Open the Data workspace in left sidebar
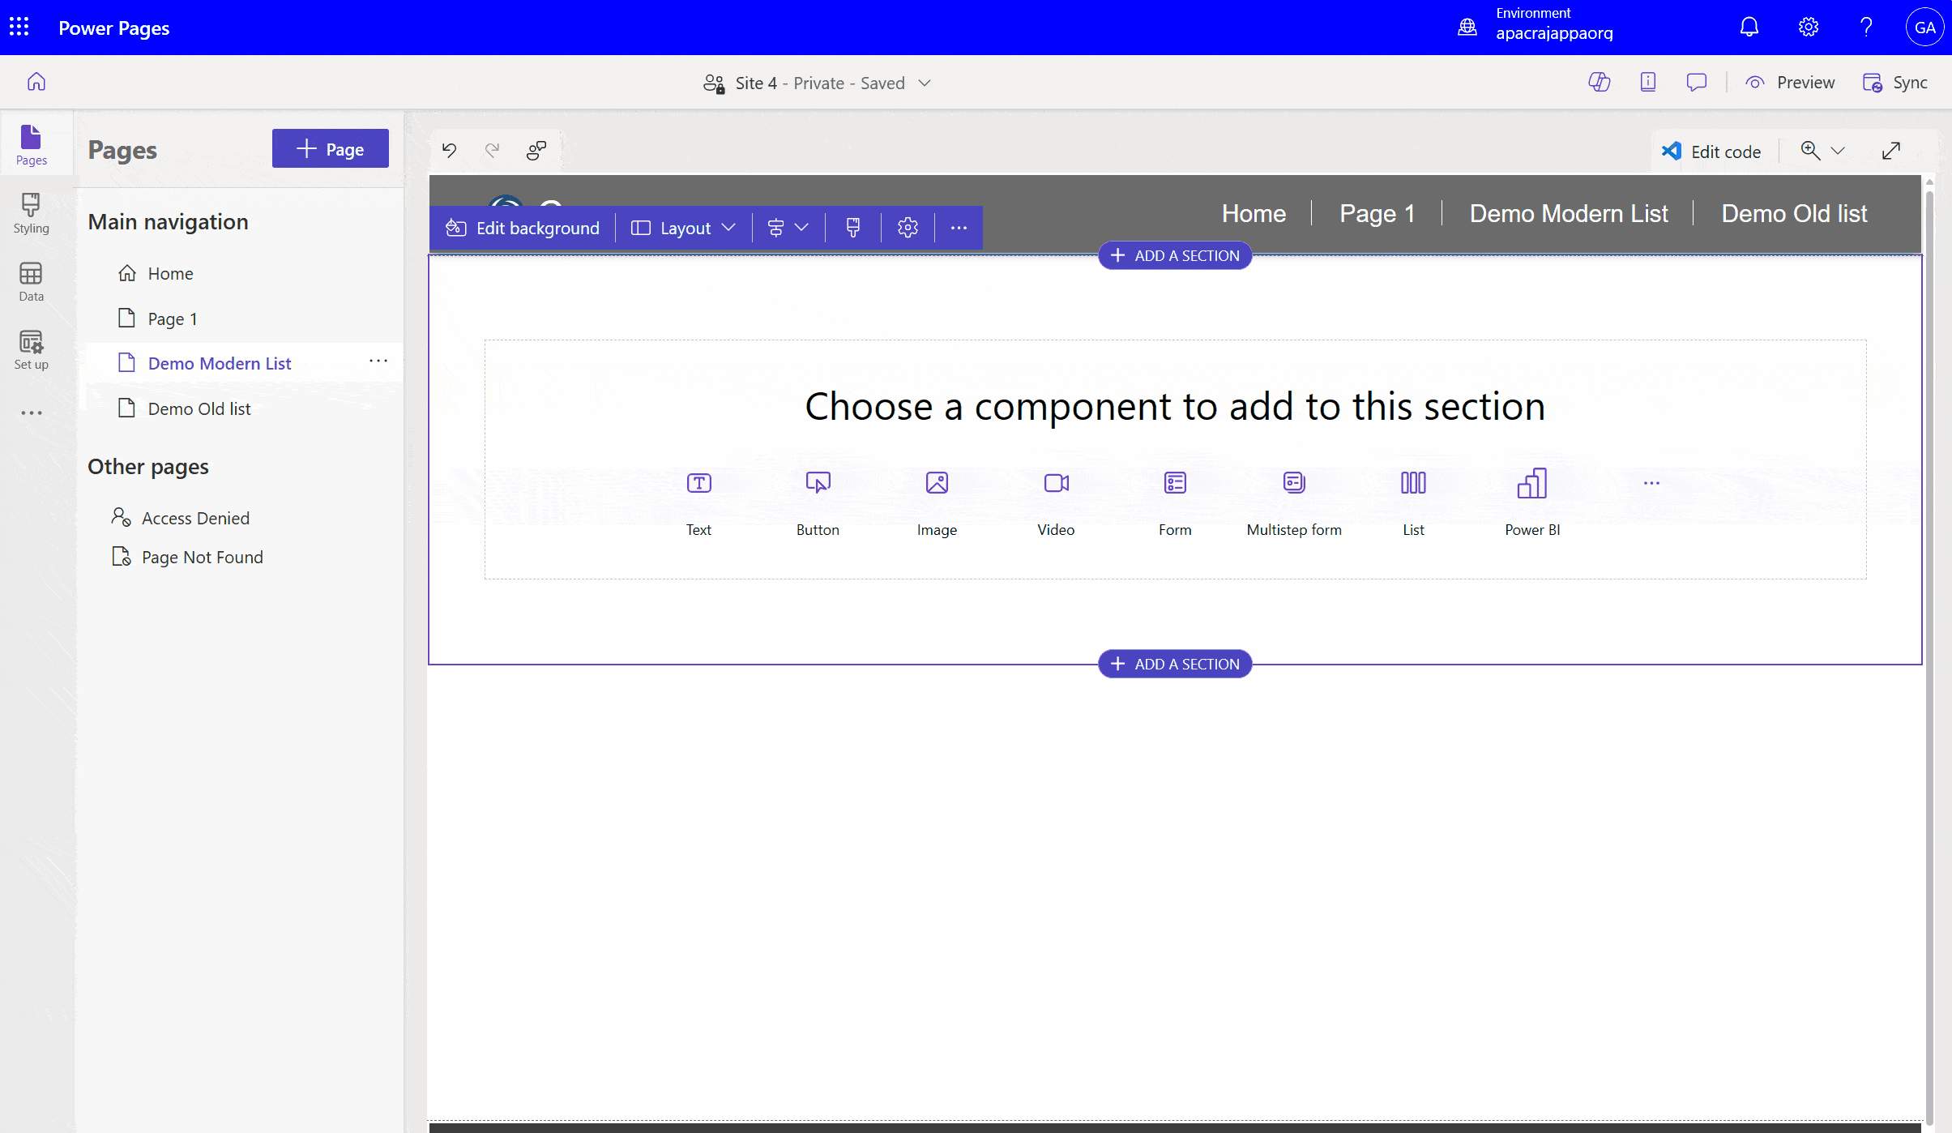The image size is (1952, 1133). (31, 281)
